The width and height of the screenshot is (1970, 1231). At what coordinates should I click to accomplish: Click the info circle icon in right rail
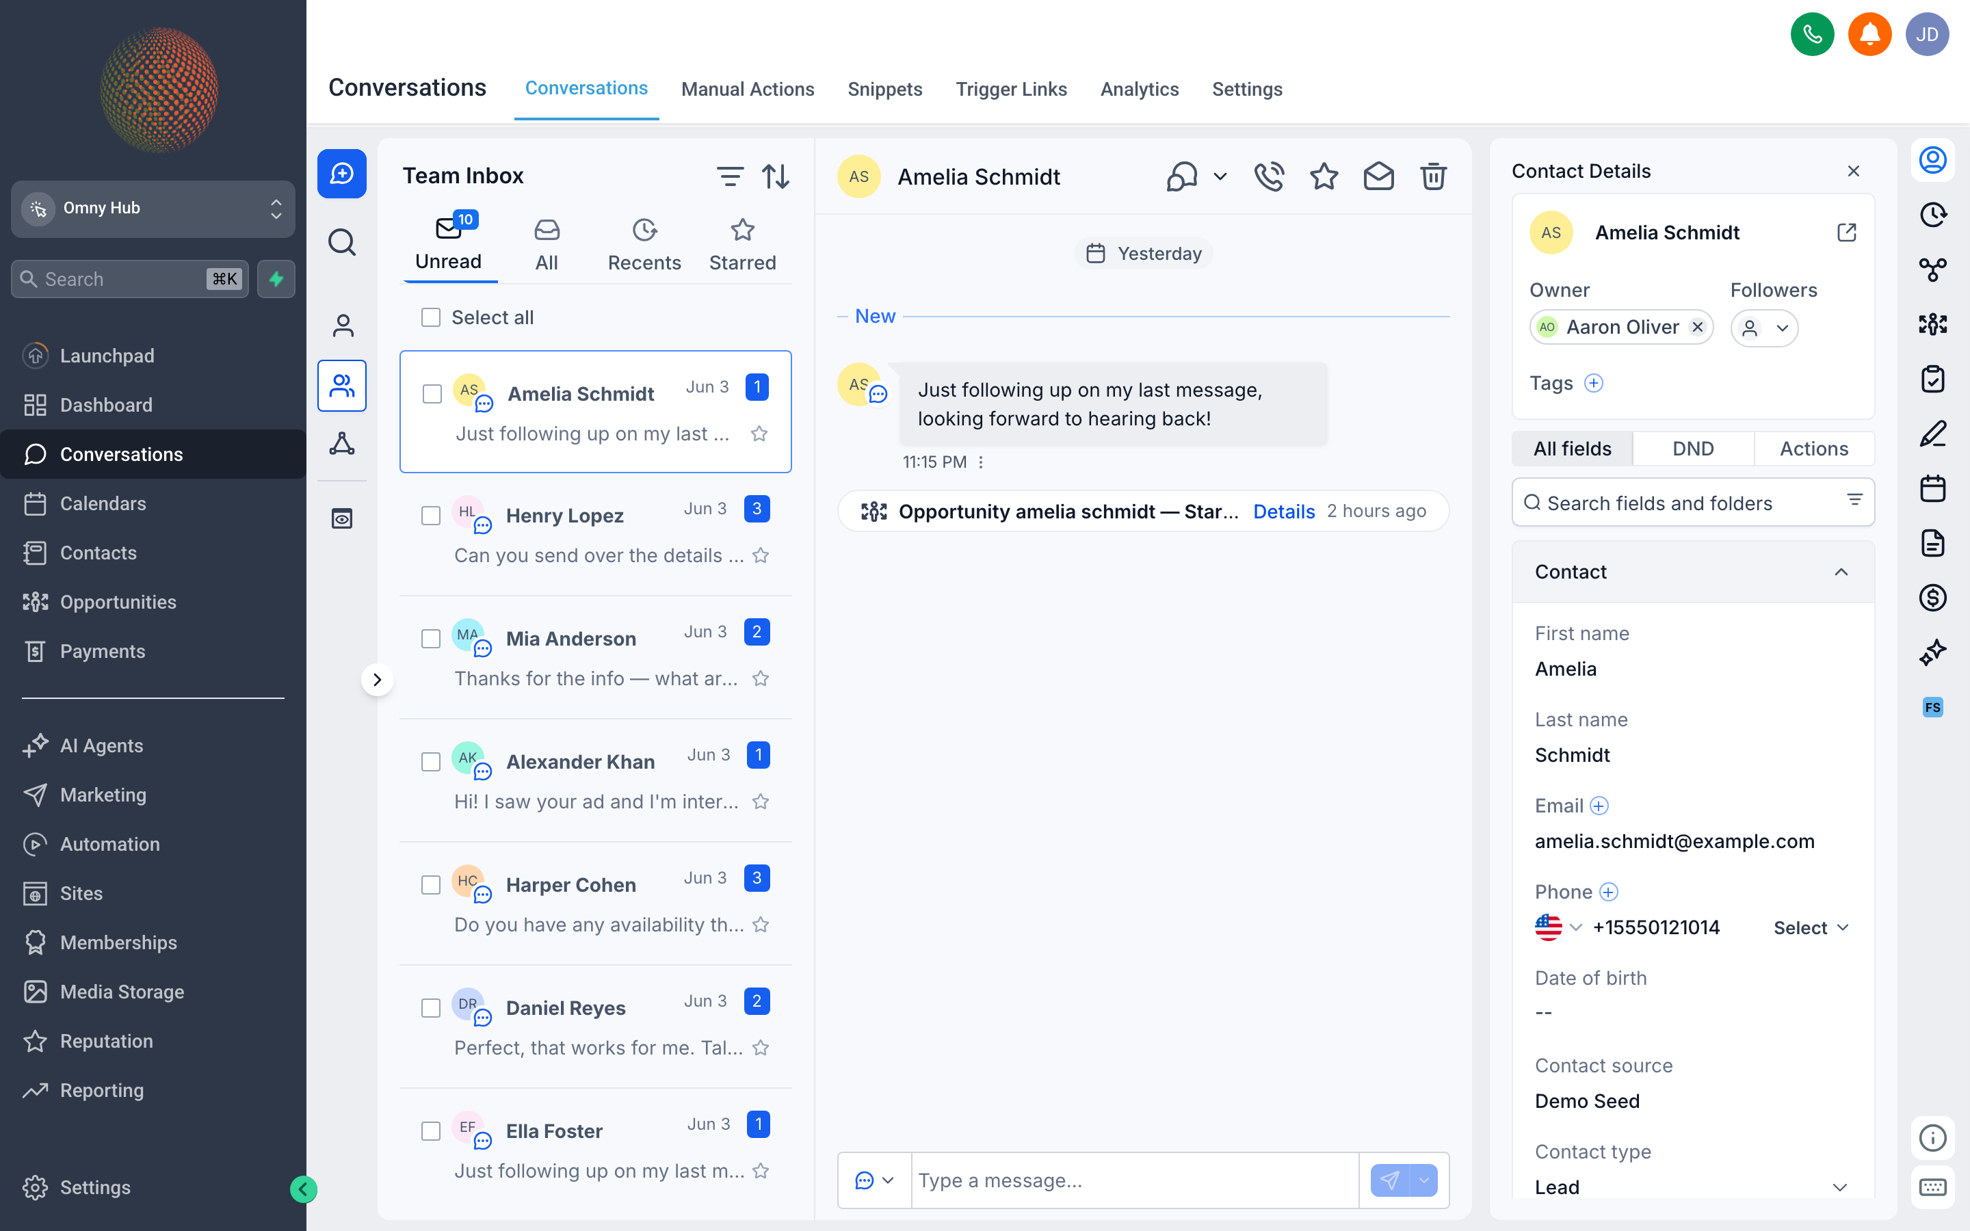[1932, 1137]
